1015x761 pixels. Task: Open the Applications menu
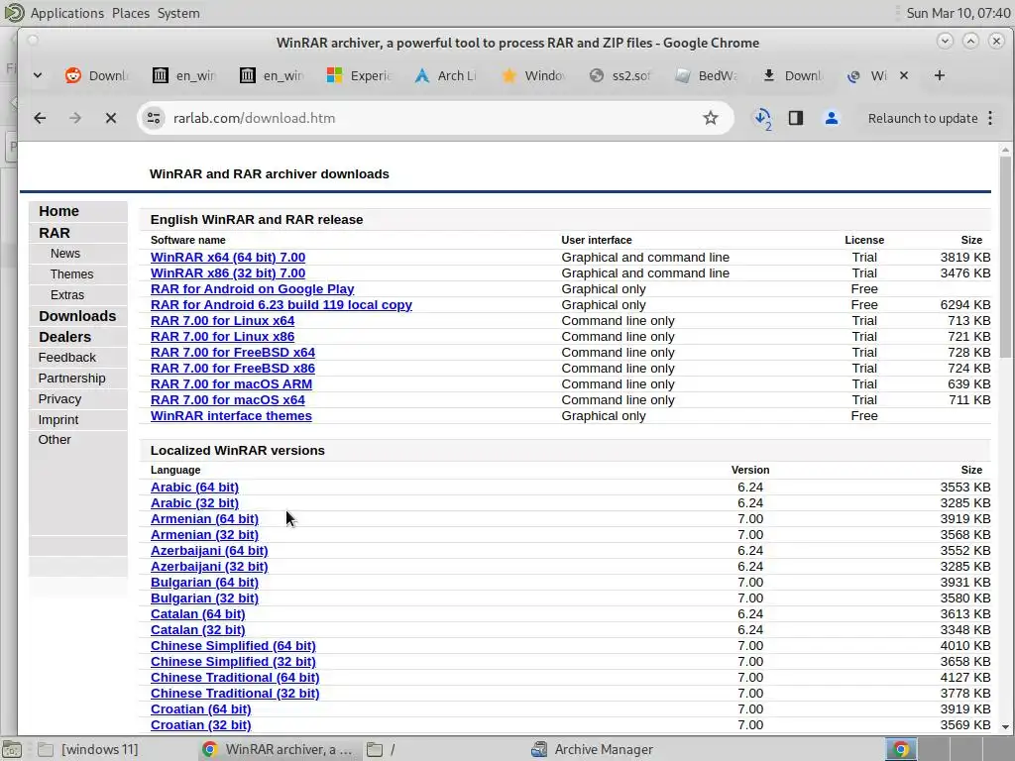click(66, 13)
